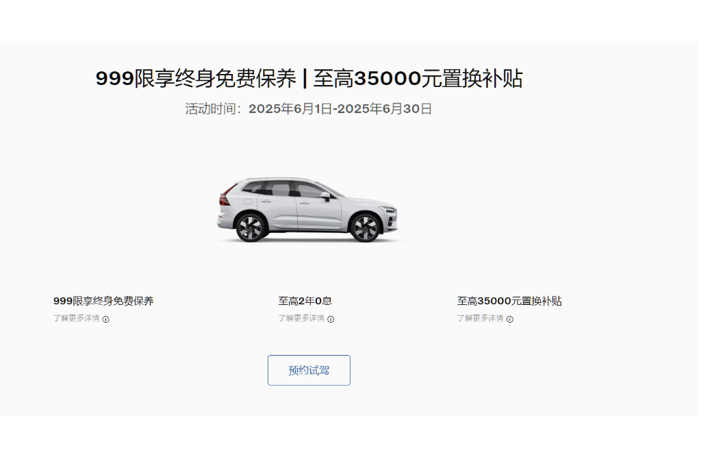Click the date range 2025年6月1日-2025年6月30日
The image size is (701, 468).
pos(340,109)
